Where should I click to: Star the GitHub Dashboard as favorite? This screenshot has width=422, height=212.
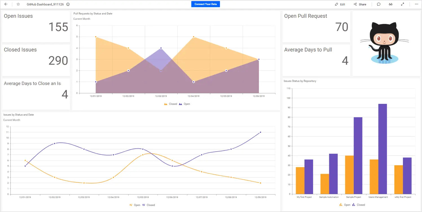coord(18,4)
